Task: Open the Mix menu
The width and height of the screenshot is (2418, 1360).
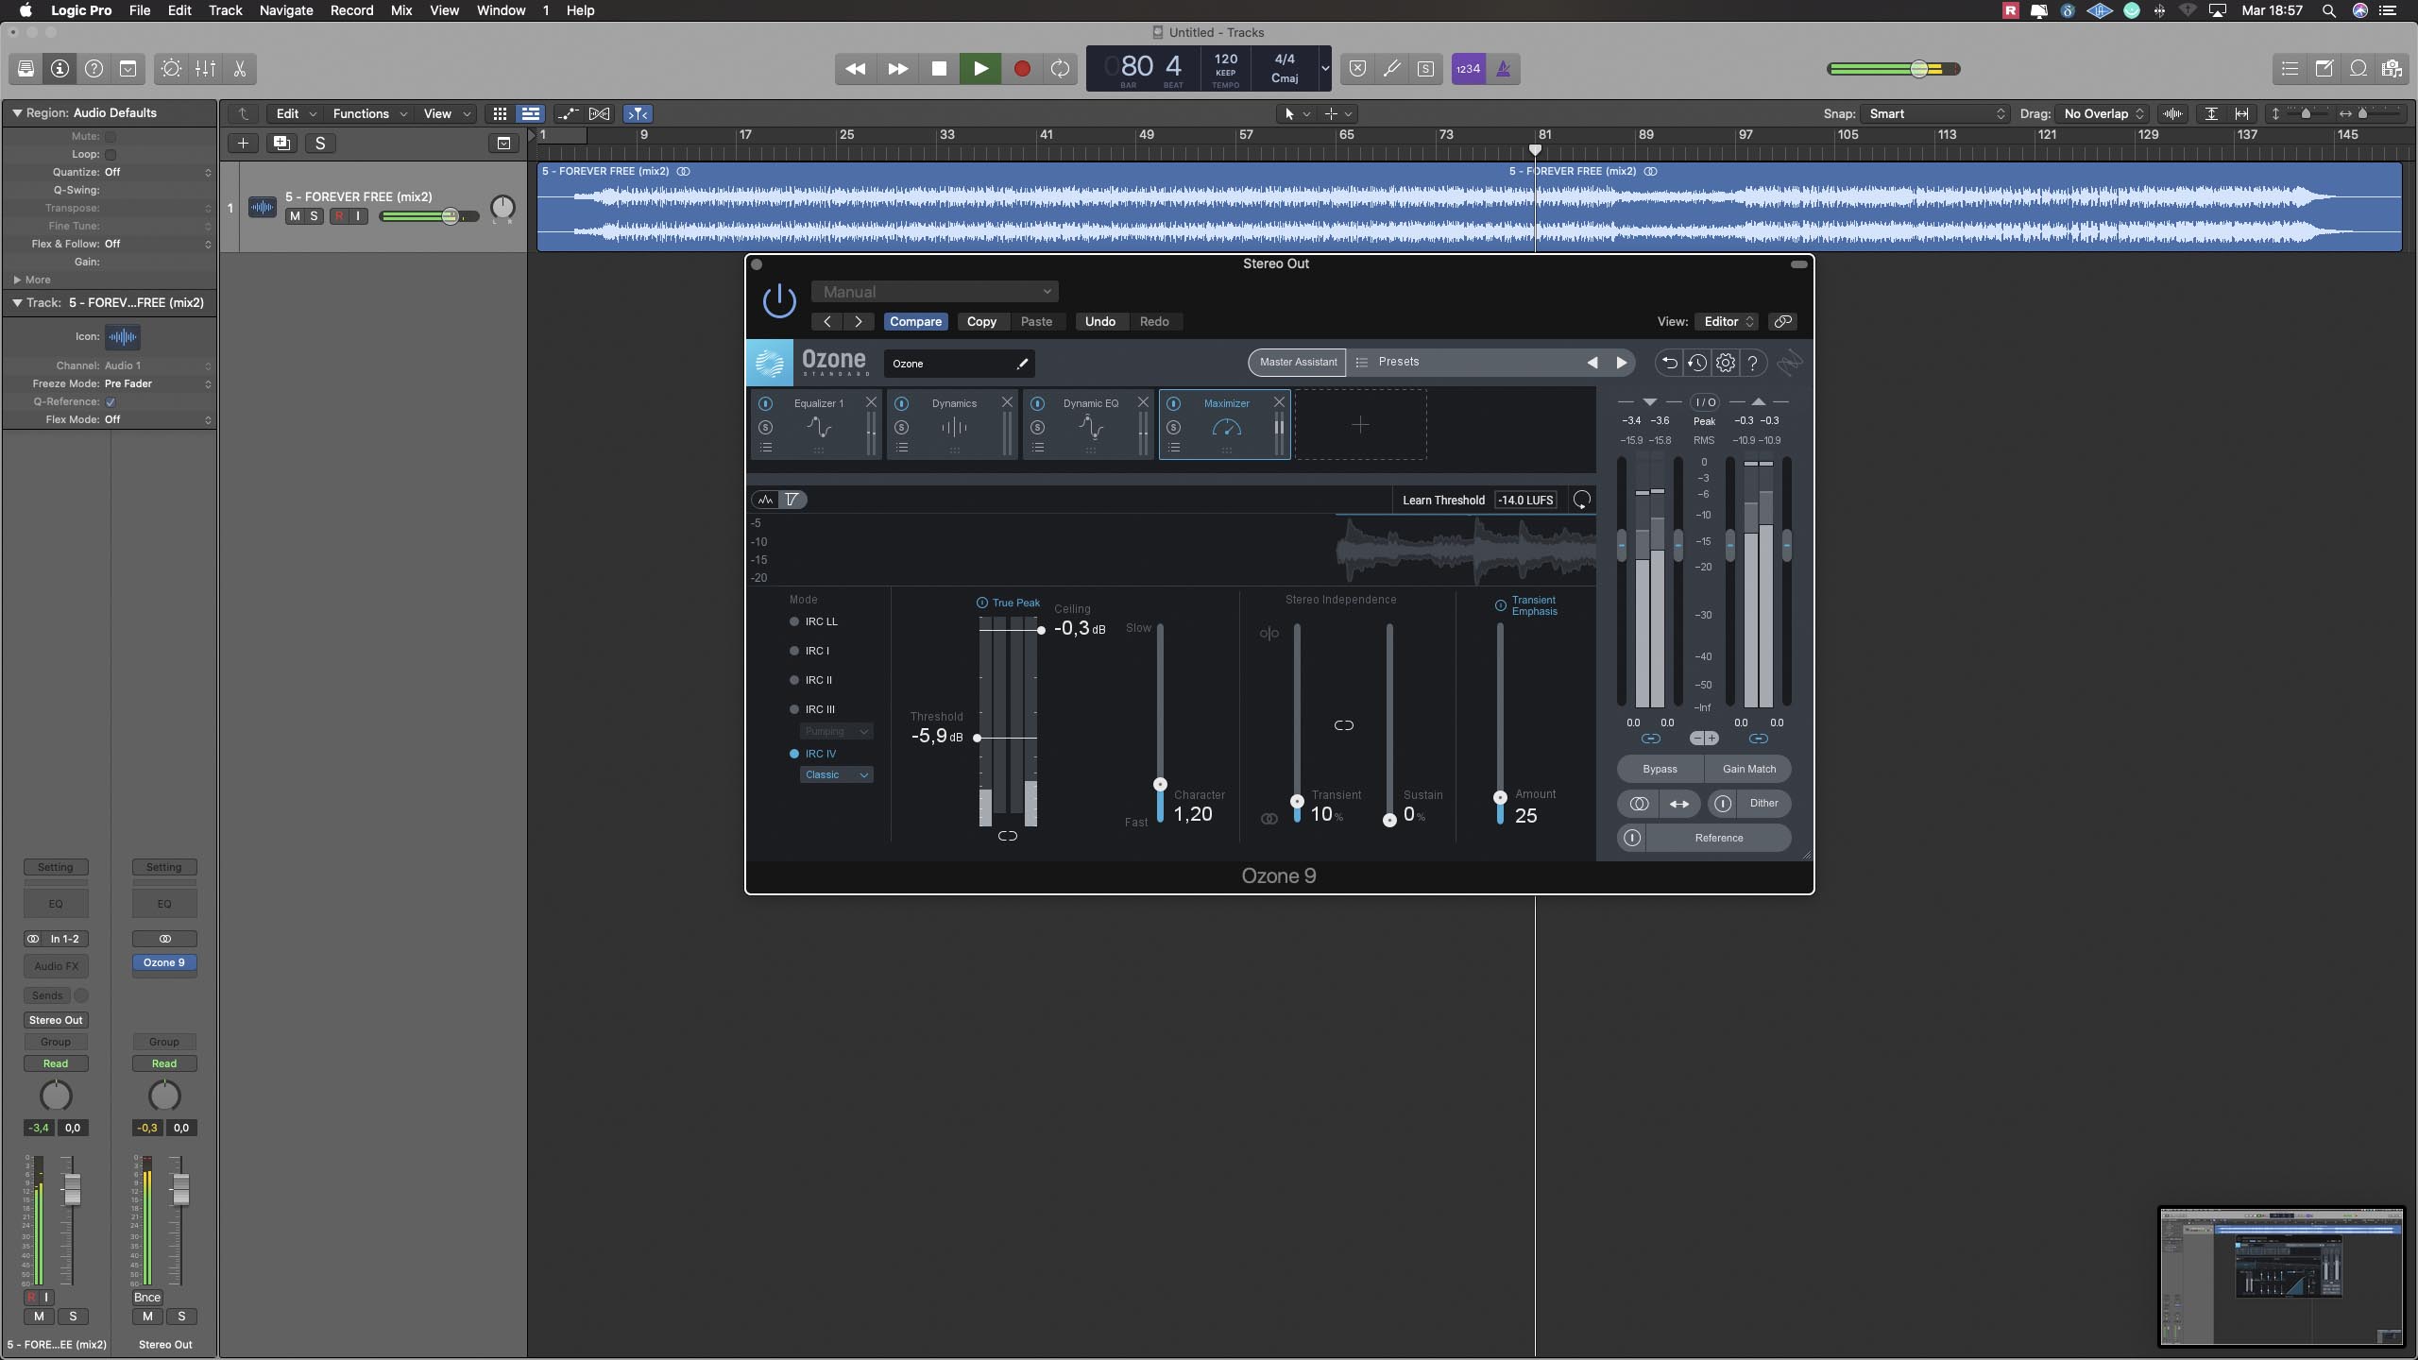Action: [x=400, y=10]
